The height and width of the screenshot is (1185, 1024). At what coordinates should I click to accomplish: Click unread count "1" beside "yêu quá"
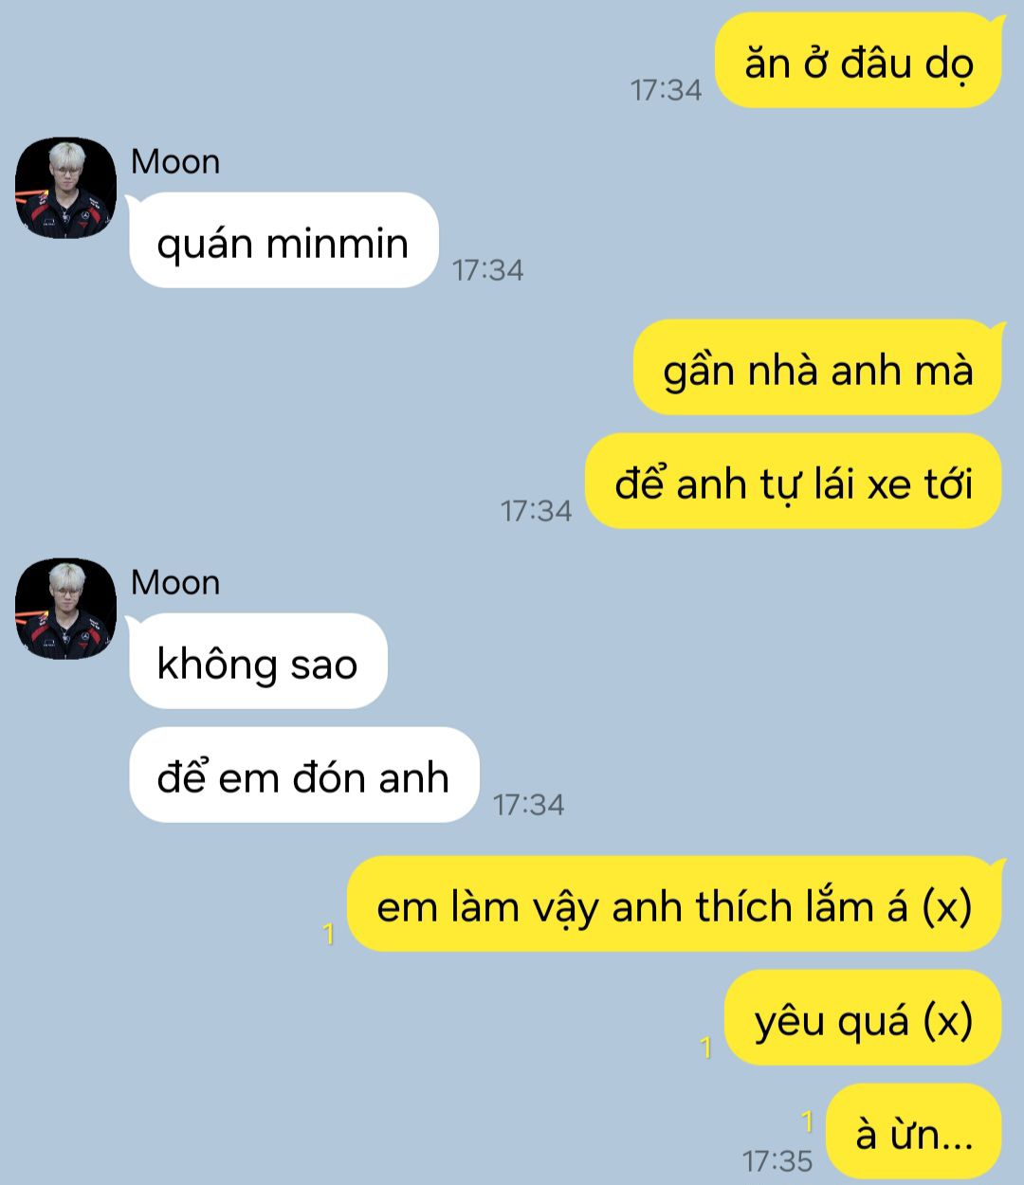pos(705,1048)
